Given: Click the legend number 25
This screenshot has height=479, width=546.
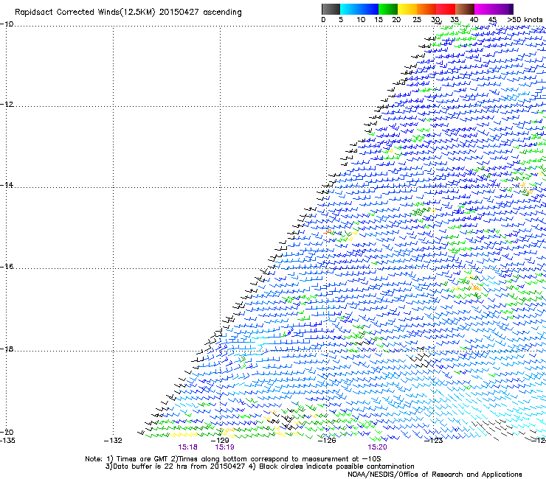Looking at the screenshot, I should (417, 20).
